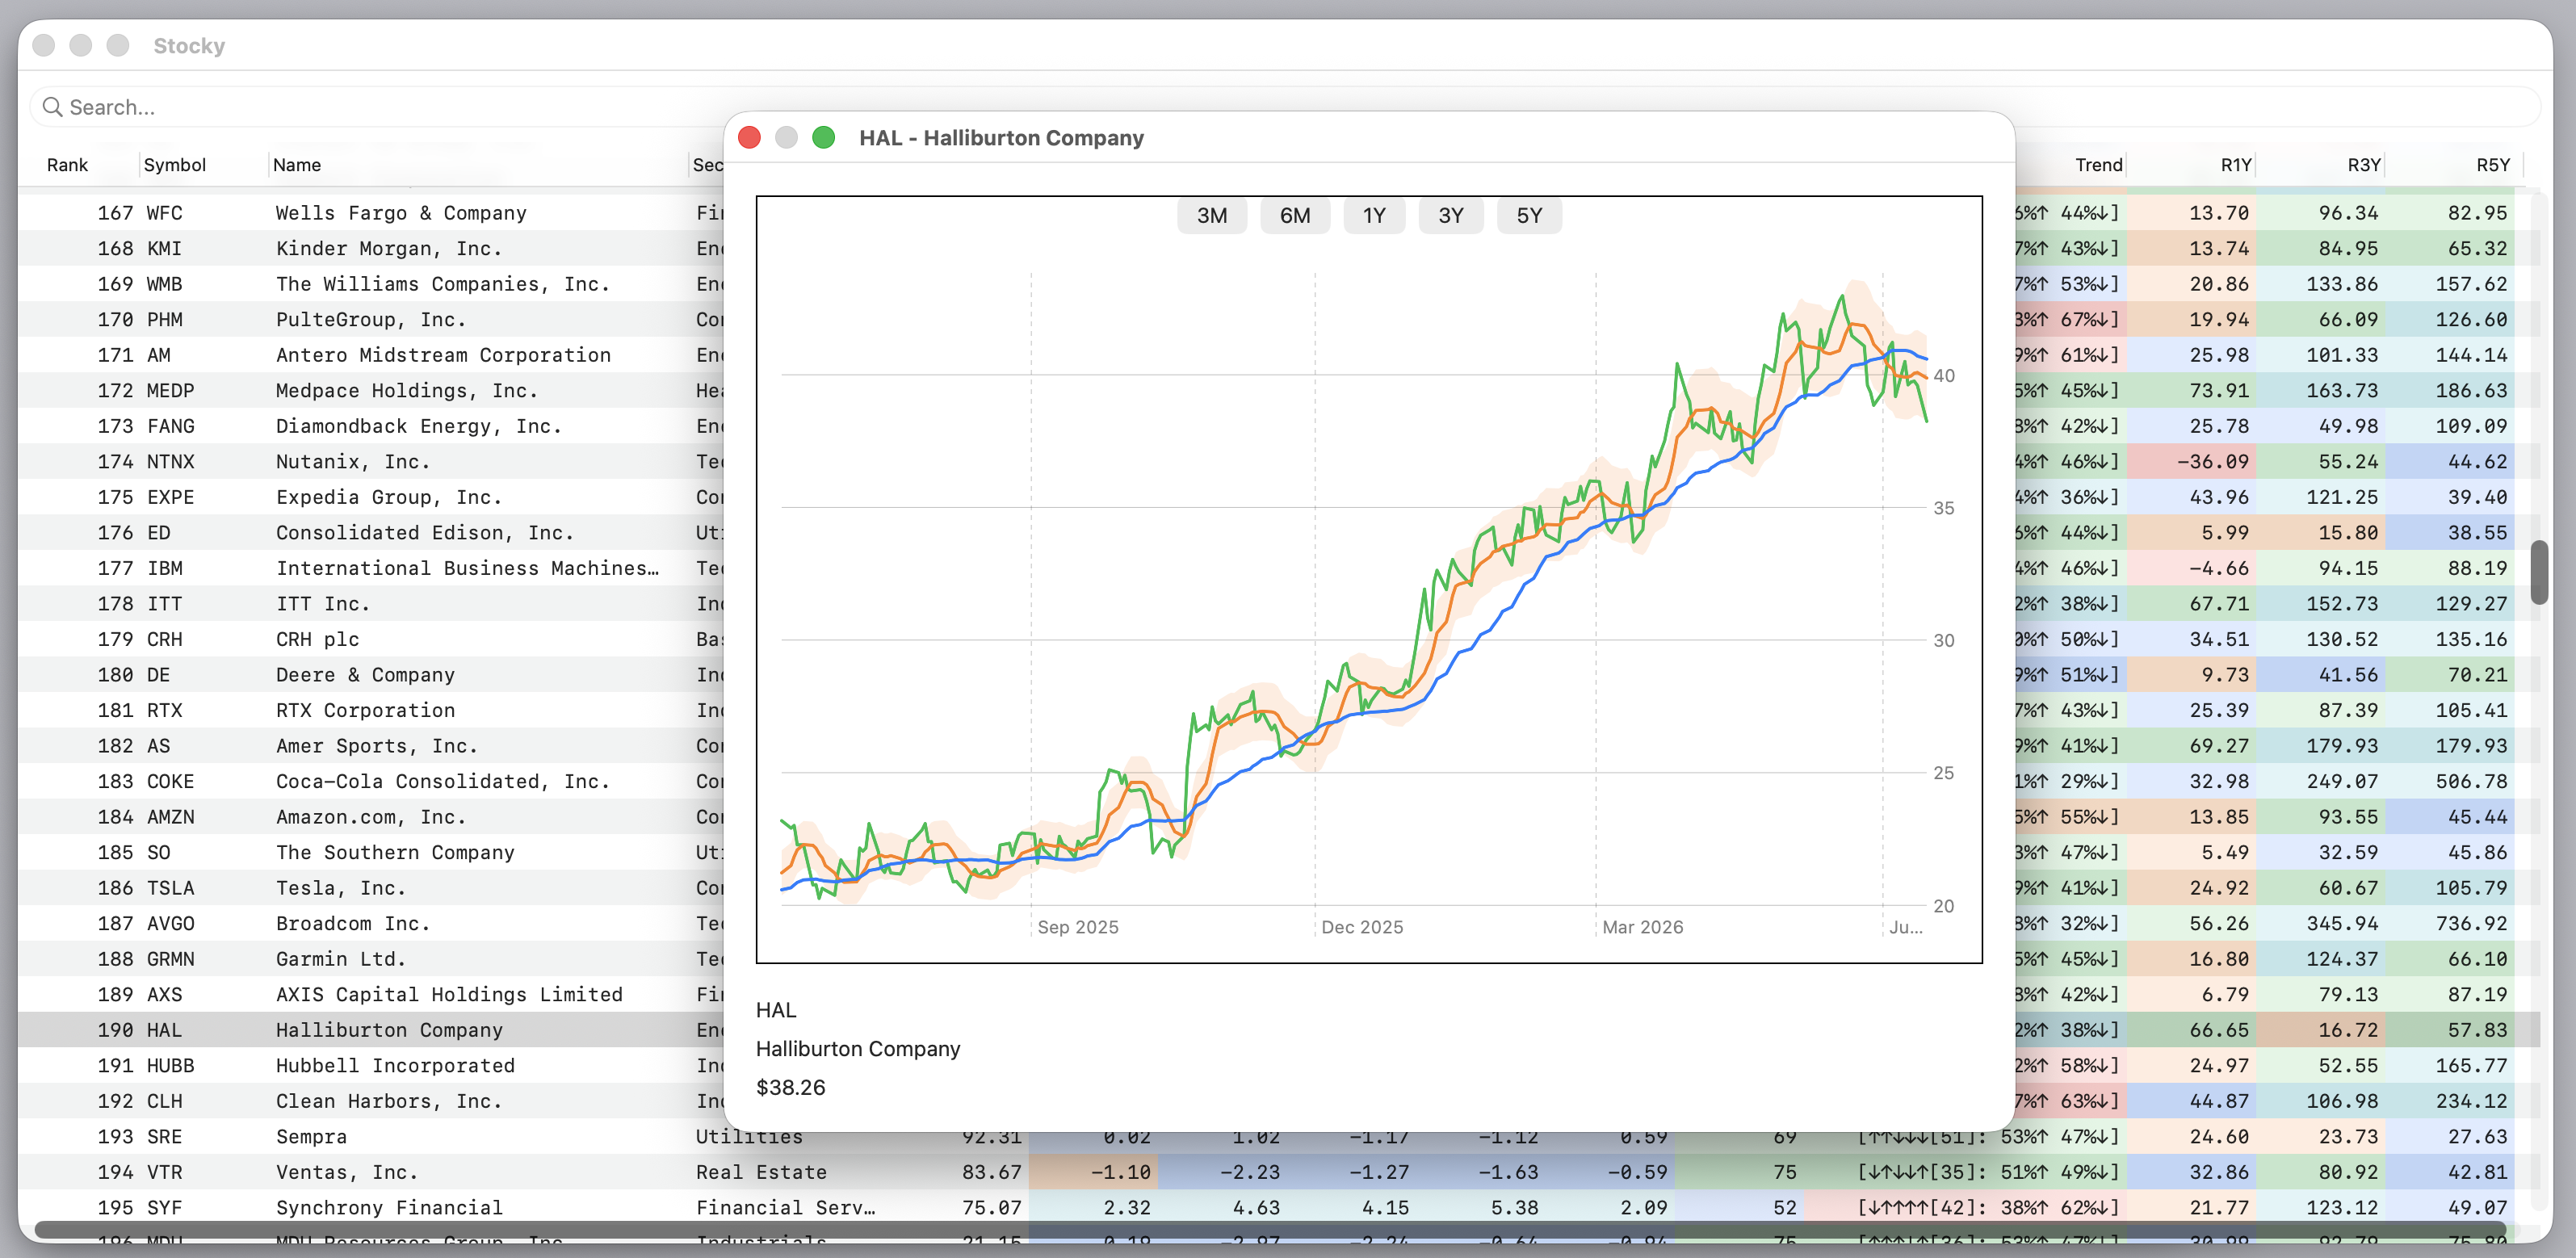Select the SYF Synchrony Financial row
The width and height of the screenshot is (2576, 1258).
1280,1207
